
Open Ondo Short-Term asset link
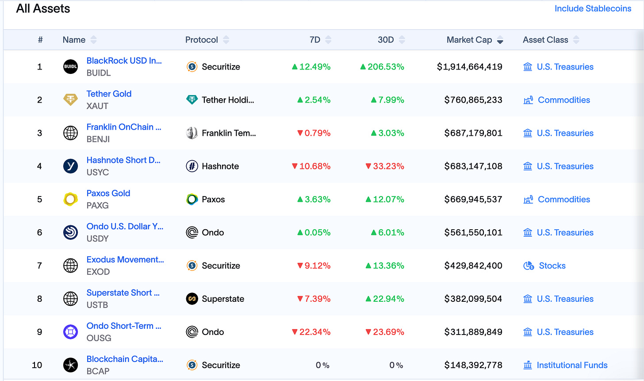[124, 326]
